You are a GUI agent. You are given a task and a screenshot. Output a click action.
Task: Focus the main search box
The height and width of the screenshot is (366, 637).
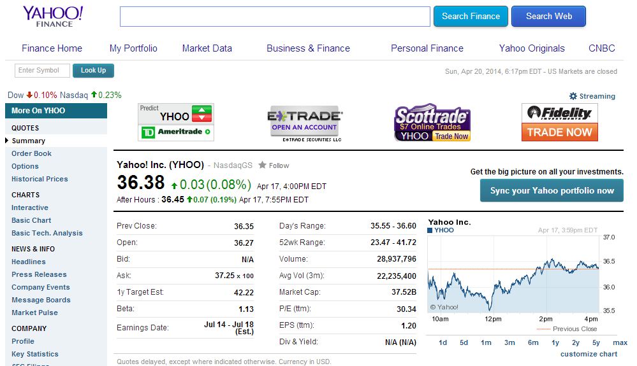coord(275,17)
